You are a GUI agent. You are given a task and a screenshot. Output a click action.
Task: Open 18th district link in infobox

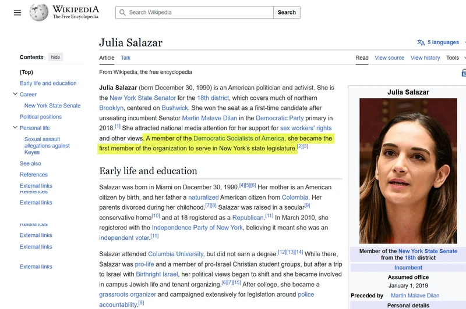click(410, 257)
